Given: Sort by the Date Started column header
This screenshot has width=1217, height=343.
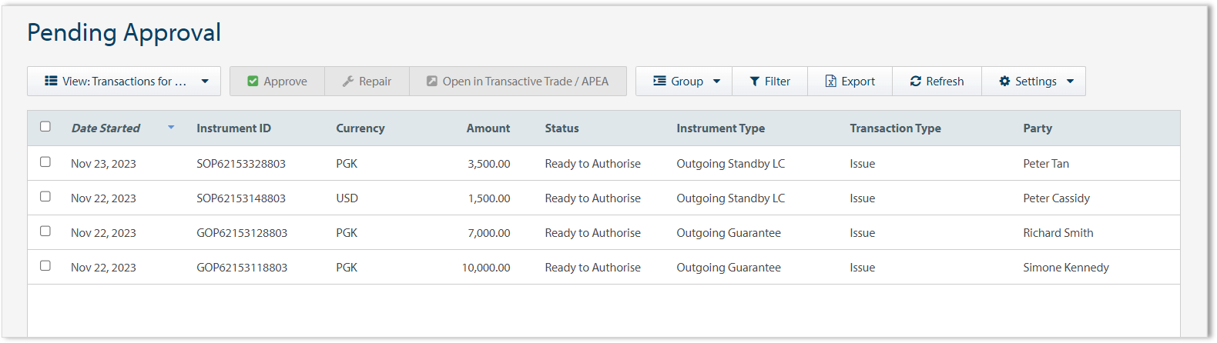Looking at the screenshot, I should pos(106,128).
